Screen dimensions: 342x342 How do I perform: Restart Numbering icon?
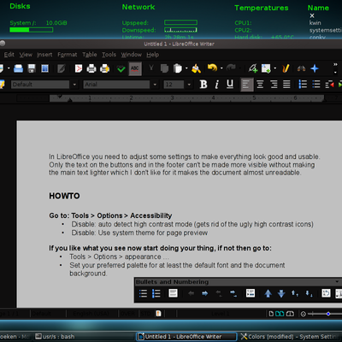[x=326, y=293]
